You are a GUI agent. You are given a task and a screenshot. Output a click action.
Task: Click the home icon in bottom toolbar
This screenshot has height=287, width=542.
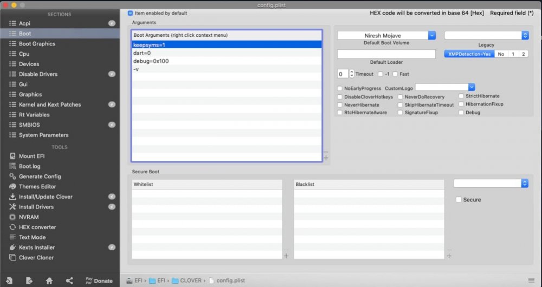point(49,281)
